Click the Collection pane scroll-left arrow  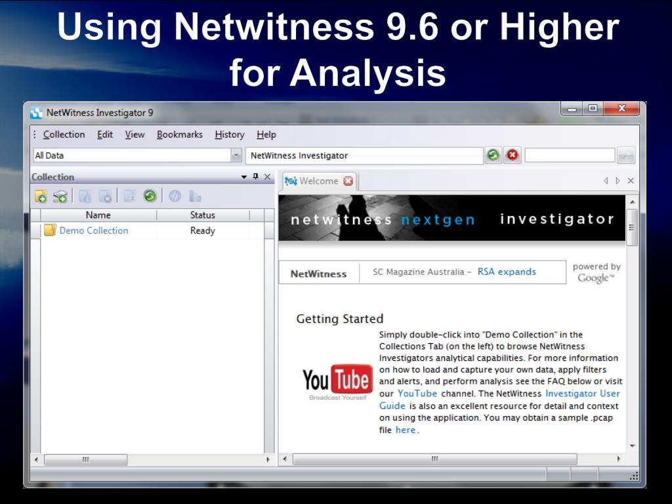(37, 459)
